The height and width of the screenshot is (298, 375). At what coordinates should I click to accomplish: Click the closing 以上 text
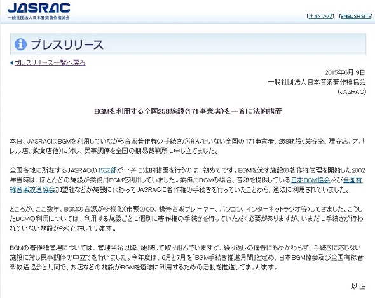pyautogui.click(x=358, y=287)
